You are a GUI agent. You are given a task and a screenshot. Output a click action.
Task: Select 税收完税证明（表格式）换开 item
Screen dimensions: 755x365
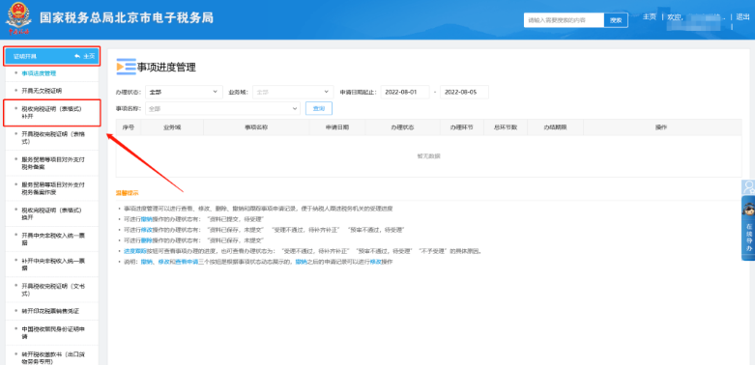(51, 213)
